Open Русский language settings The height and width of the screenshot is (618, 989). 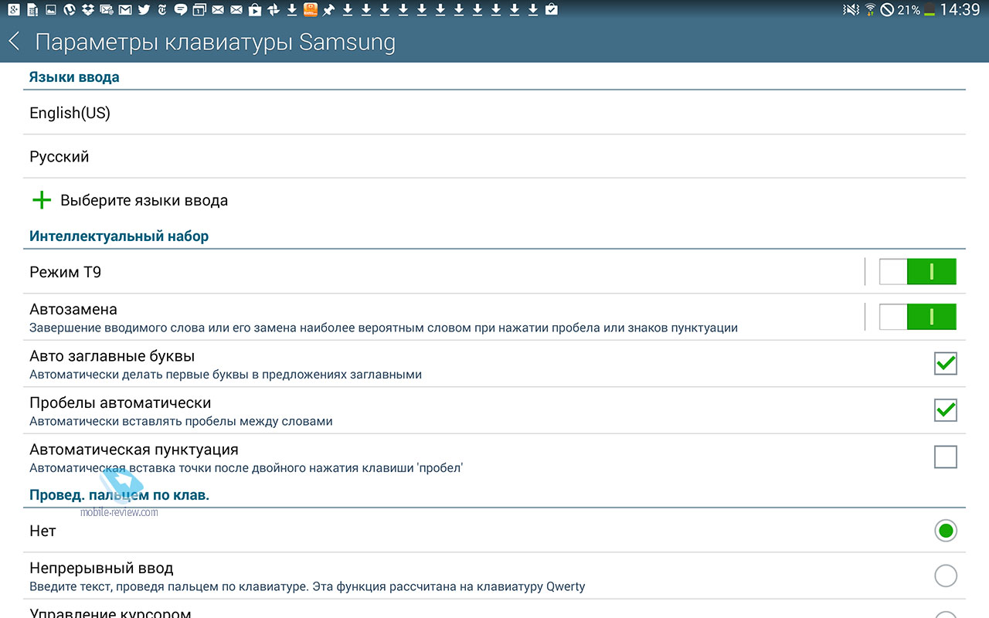(x=494, y=157)
